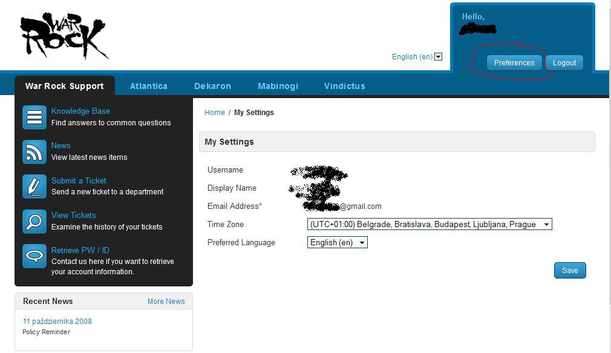The image size is (611, 353).
Task: Click the Retrieve PW / ID speech bubble icon
Action: tap(34, 256)
